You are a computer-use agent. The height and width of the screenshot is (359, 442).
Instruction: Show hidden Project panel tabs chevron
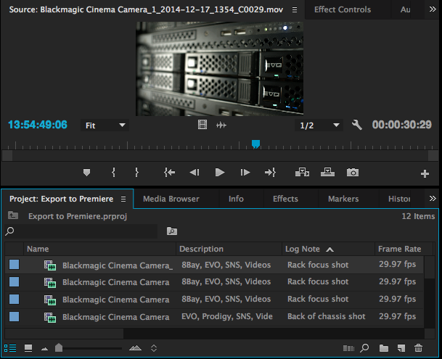click(x=433, y=199)
